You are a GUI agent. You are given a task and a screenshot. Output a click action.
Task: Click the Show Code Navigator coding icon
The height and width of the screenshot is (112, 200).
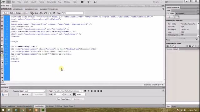[x=2, y=21]
